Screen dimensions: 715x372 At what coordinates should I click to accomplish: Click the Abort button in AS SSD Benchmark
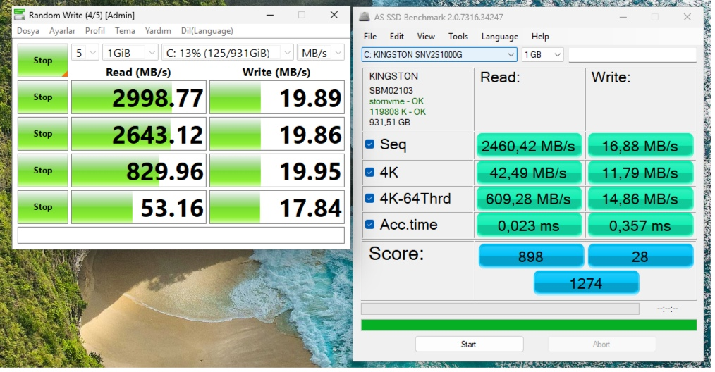601,345
